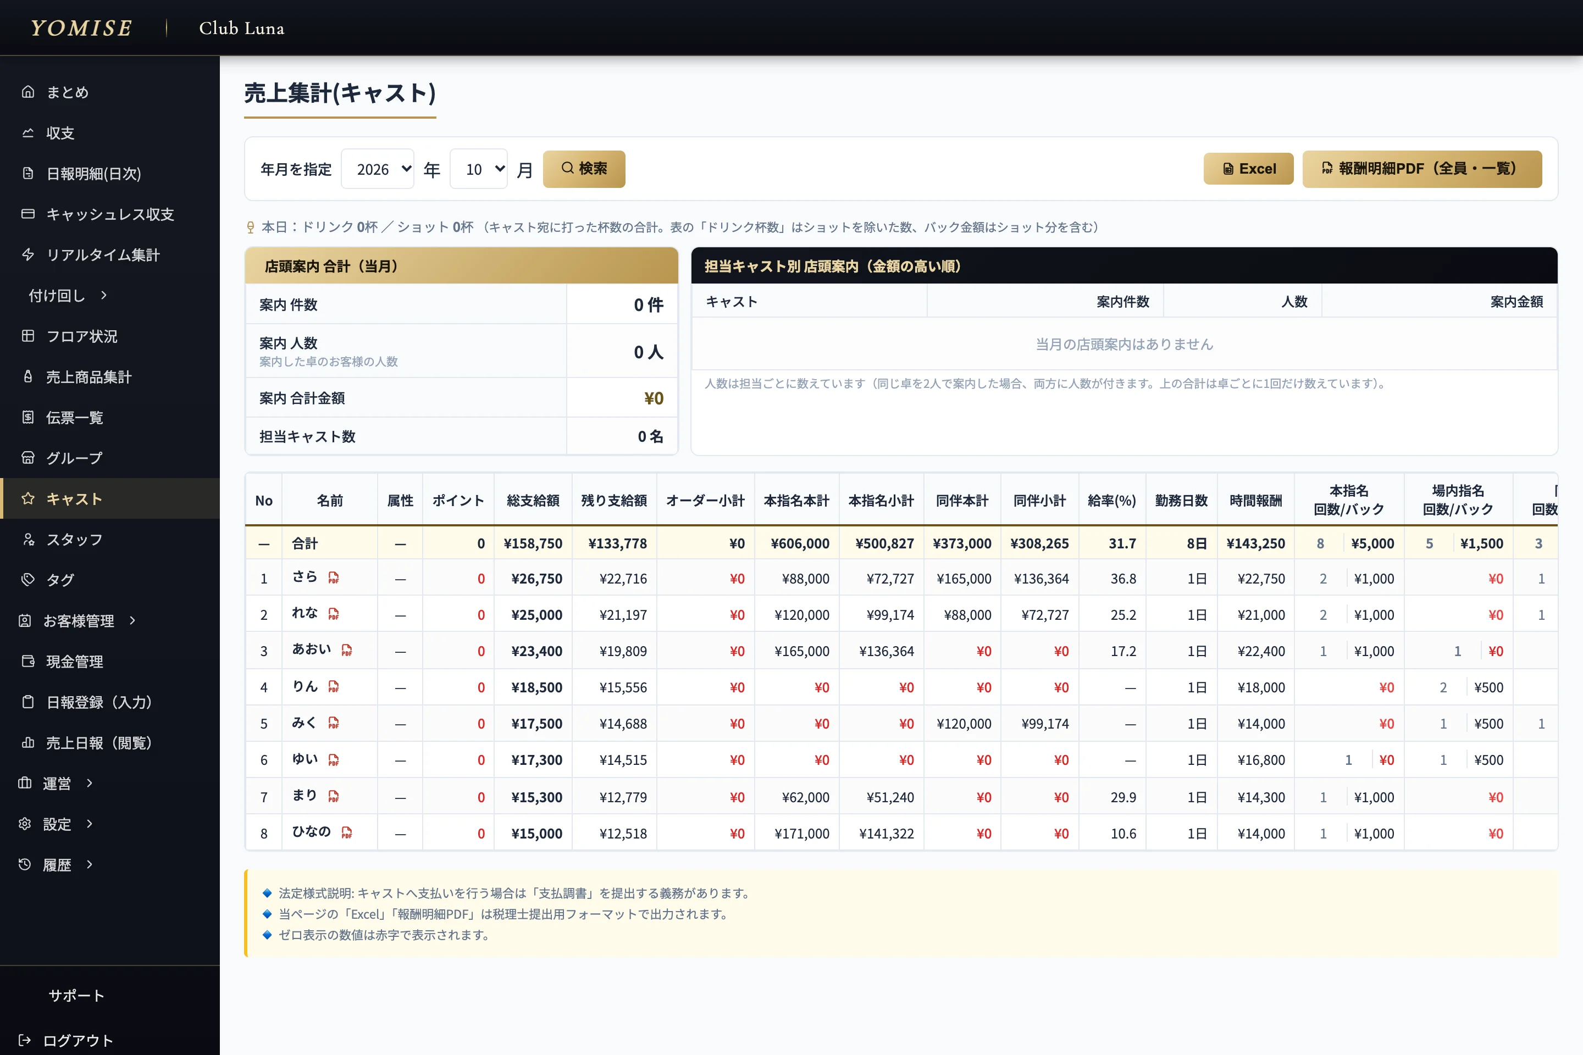
Task: Open the PDF icon next to さら
Action: coord(333,578)
